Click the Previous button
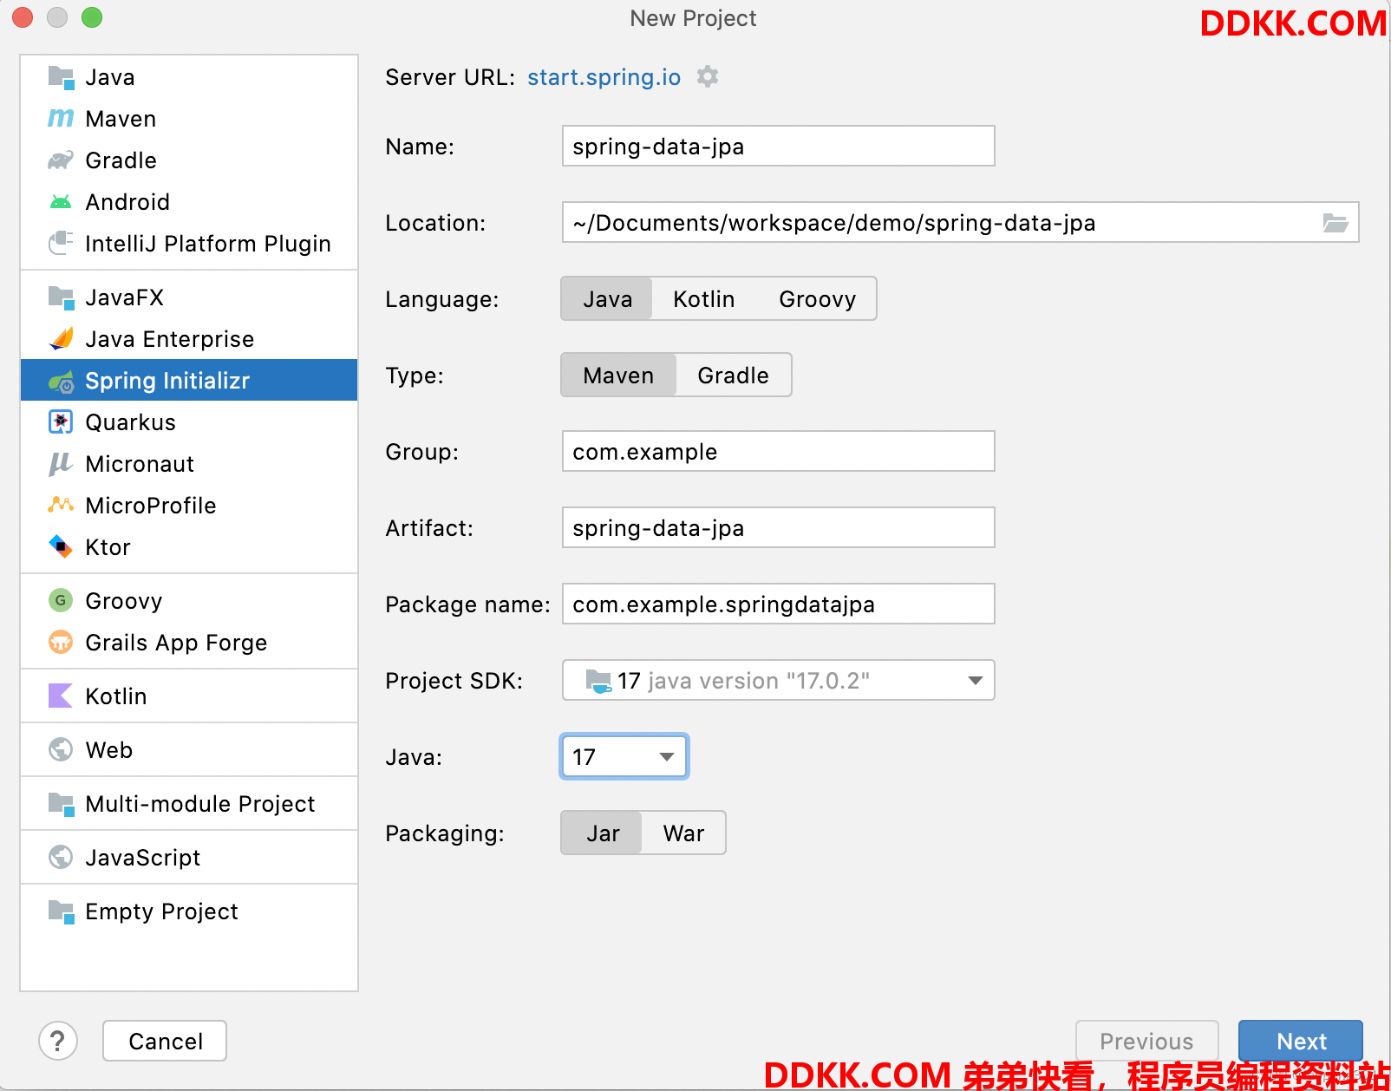This screenshot has width=1391, height=1091. [1146, 1041]
